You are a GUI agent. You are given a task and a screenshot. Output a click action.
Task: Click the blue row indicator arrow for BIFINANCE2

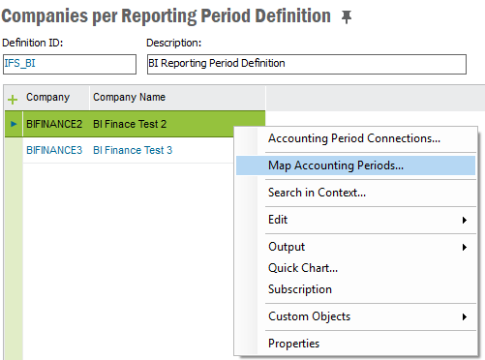[x=14, y=124]
